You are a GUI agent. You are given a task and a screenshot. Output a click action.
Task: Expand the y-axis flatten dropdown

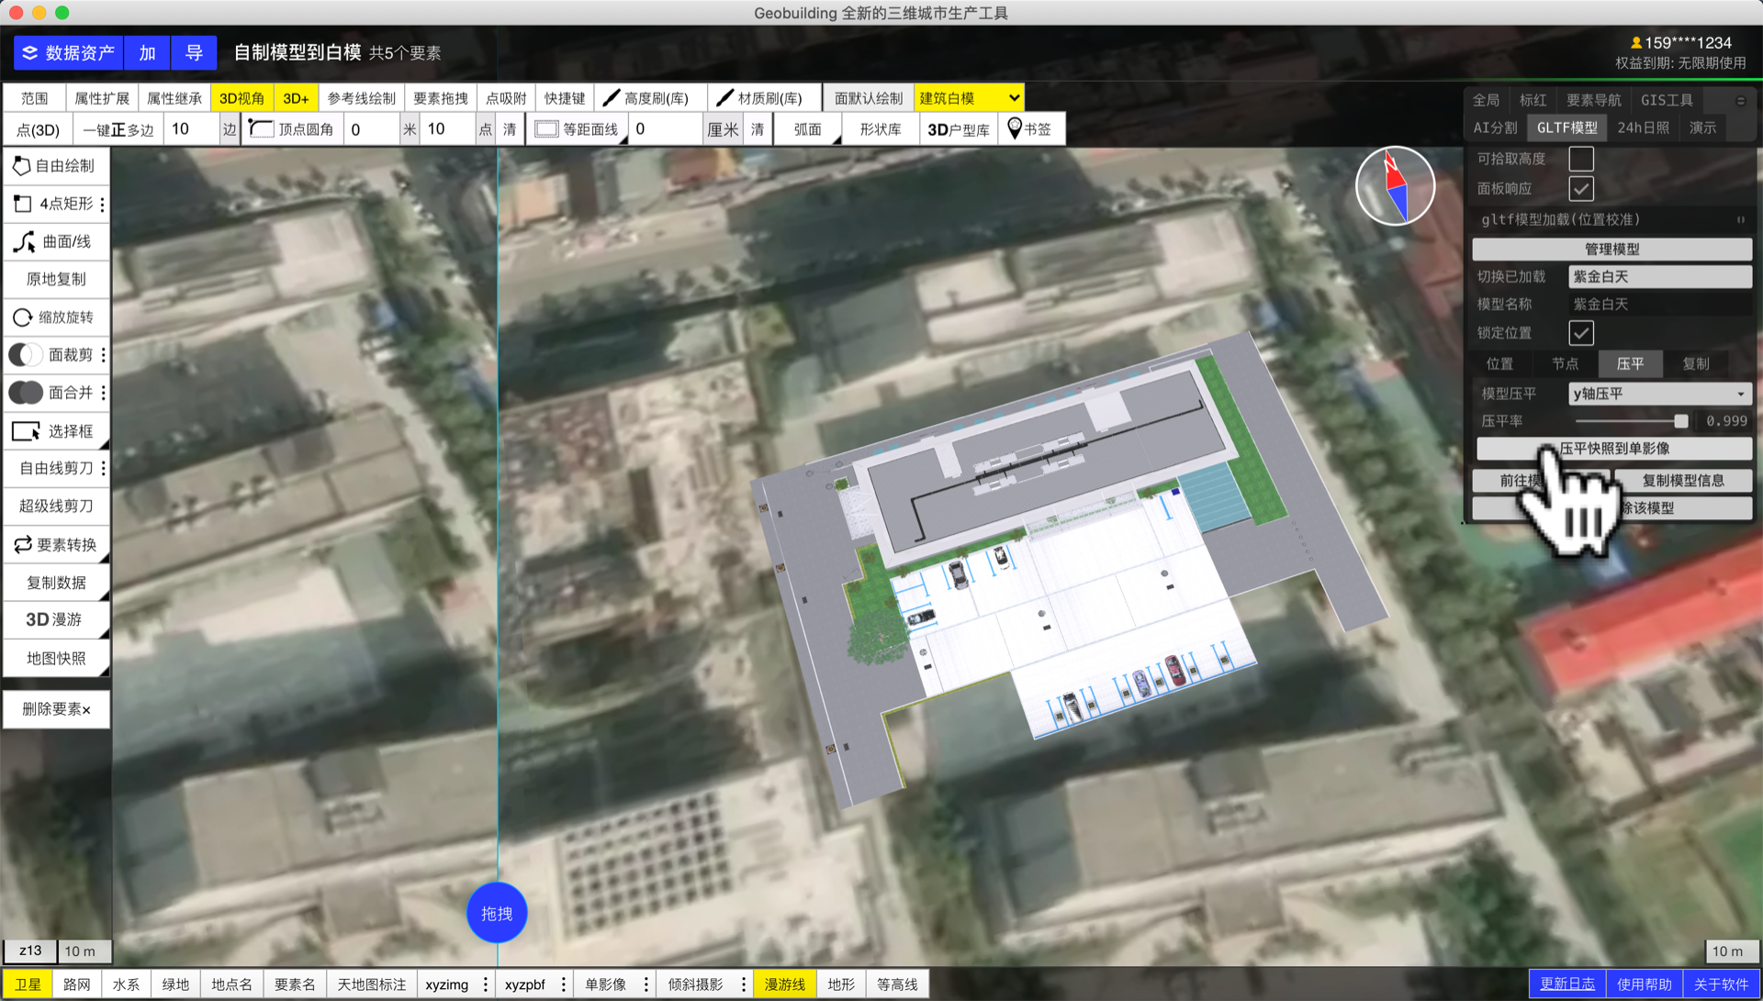pyautogui.click(x=1658, y=394)
